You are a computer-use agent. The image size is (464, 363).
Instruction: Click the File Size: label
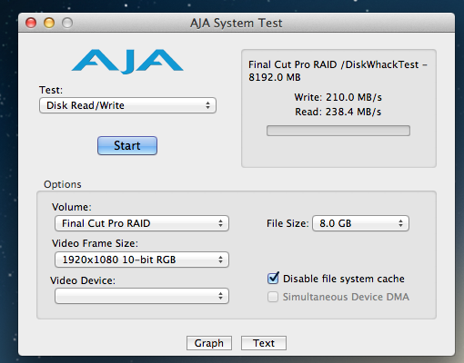(287, 223)
